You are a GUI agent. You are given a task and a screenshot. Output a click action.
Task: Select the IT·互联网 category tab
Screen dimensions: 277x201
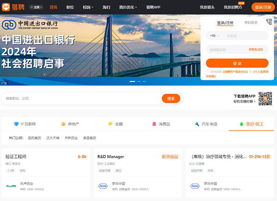coord(25,124)
